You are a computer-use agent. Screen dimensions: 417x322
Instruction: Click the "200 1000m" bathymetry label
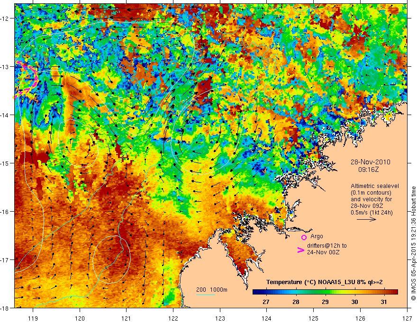point(212,290)
